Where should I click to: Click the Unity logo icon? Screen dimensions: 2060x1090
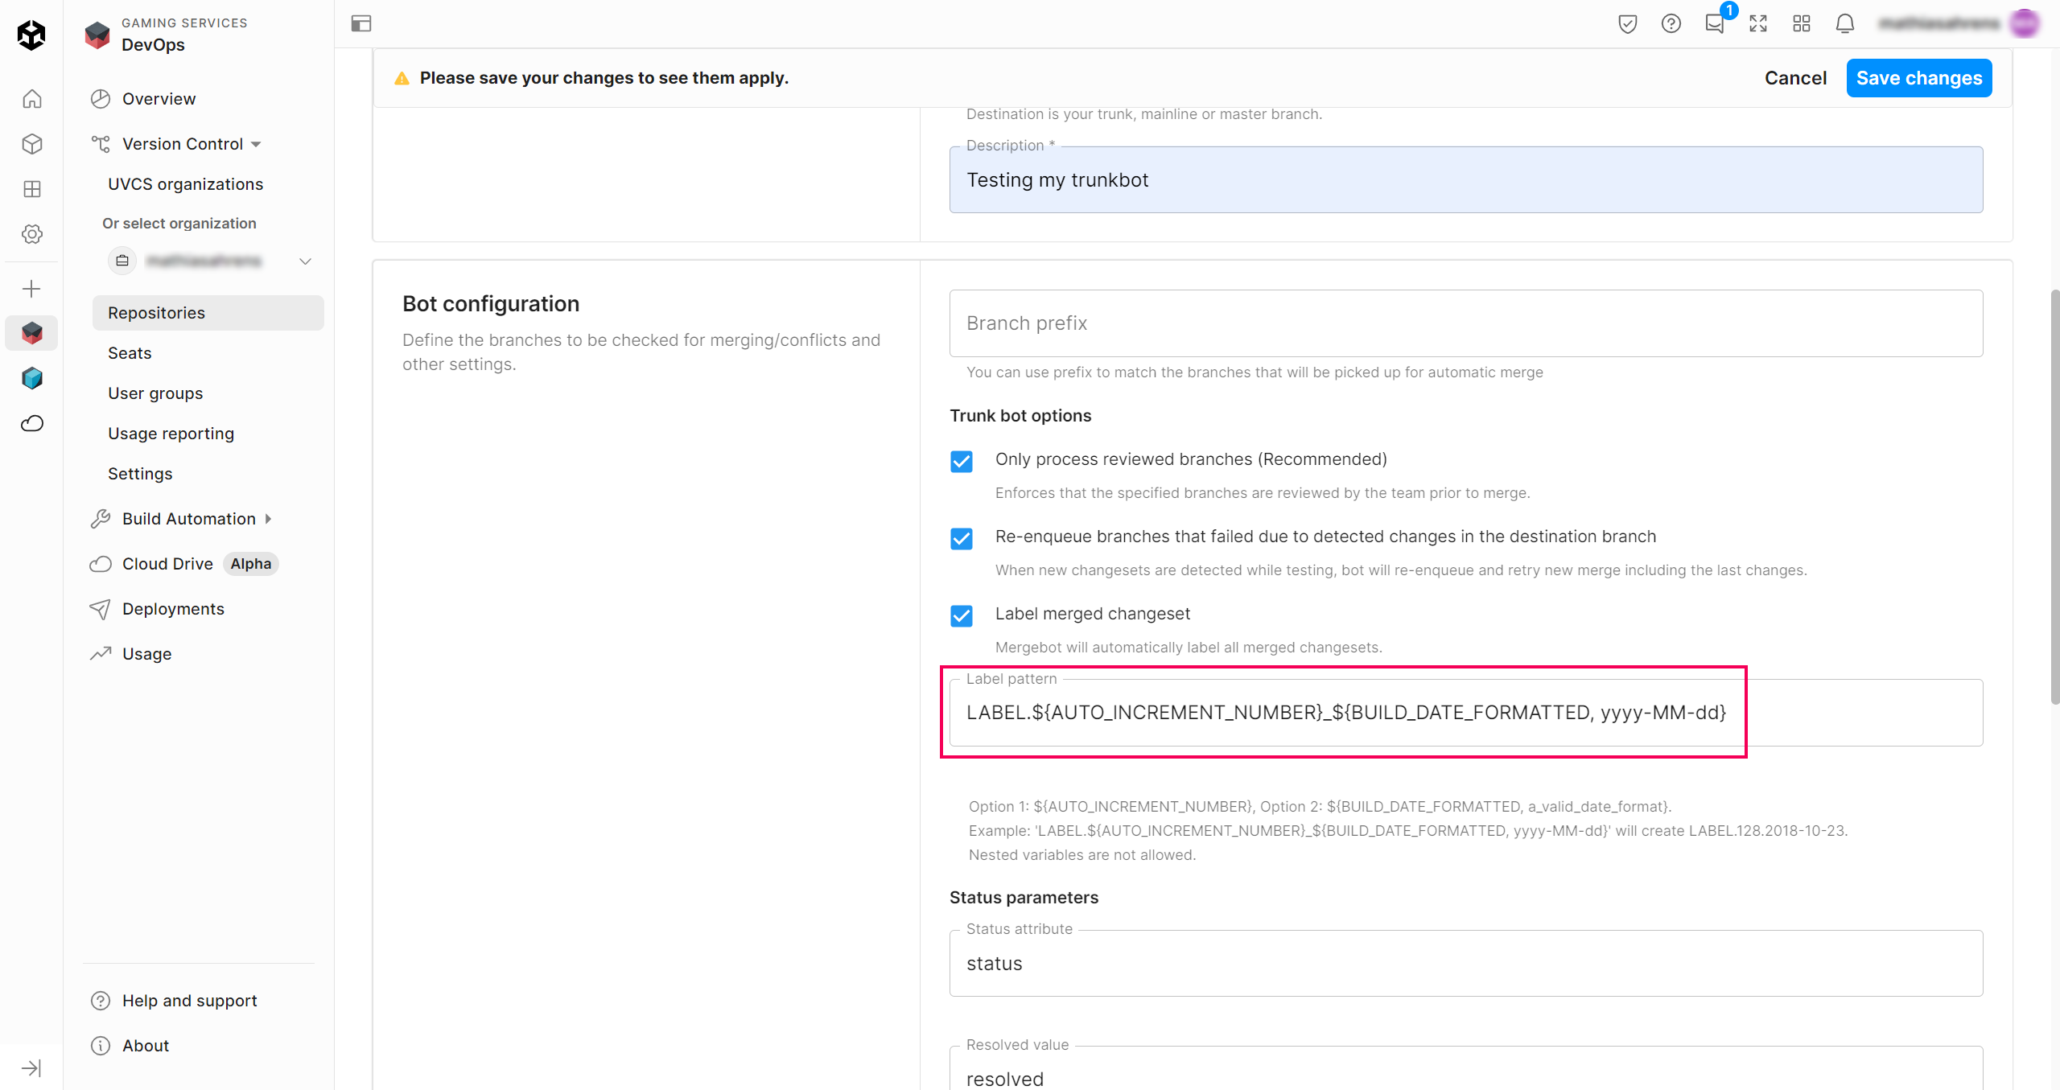31,34
